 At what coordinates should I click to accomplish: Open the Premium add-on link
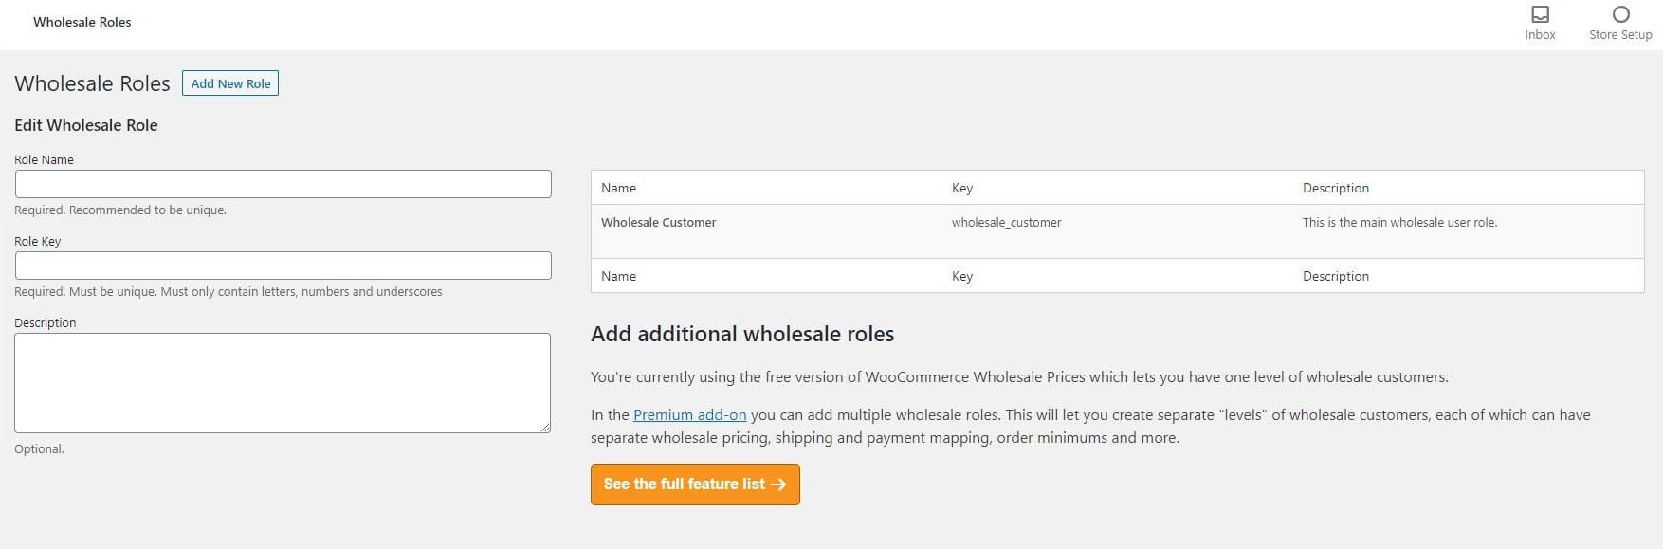689,415
